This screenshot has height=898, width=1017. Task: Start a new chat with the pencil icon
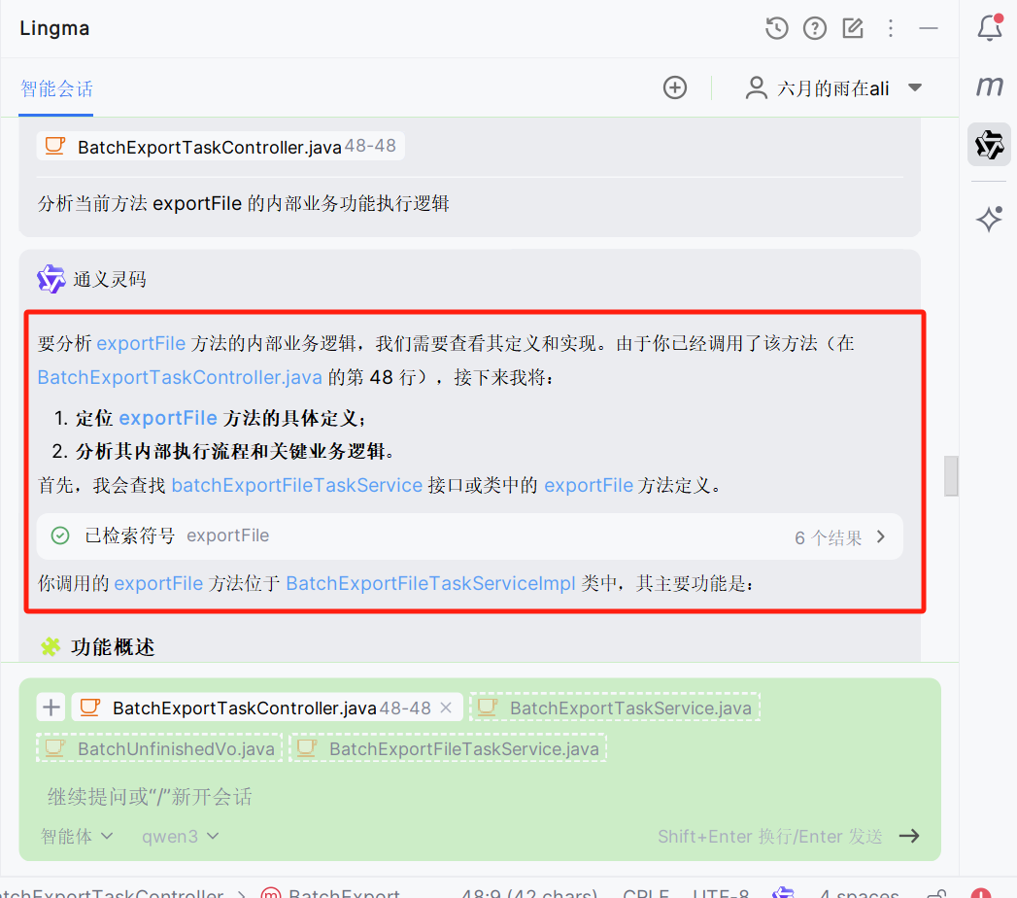[853, 28]
